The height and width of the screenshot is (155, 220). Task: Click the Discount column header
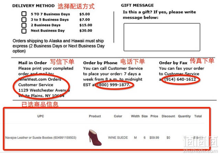click(x=168, y=116)
